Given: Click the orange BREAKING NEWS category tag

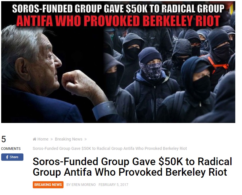Looking at the screenshot, I should tap(48, 185).
